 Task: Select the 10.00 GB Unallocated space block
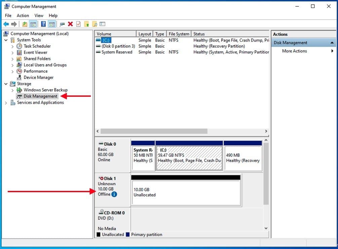pyautogui.click(x=186, y=193)
